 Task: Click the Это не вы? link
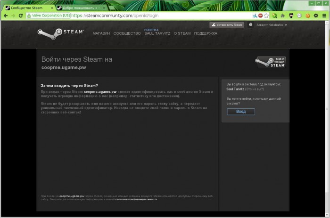(x=255, y=89)
